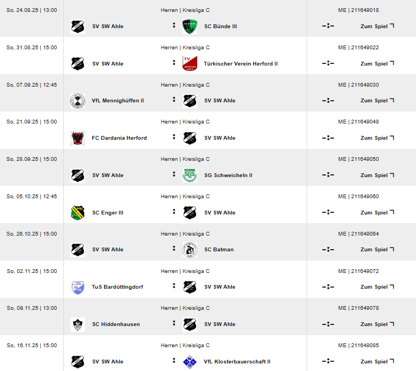This screenshot has height=371, width=416.
Task: Click the SG Schweicheln II green logo
Action: 190,175
